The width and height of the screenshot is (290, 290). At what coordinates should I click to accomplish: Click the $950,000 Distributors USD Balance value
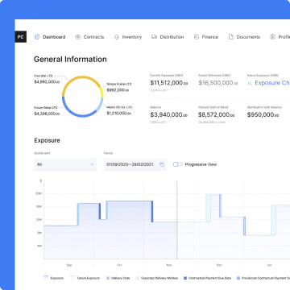click(x=263, y=115)
